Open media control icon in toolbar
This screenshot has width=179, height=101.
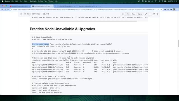[x=168, y=10]
